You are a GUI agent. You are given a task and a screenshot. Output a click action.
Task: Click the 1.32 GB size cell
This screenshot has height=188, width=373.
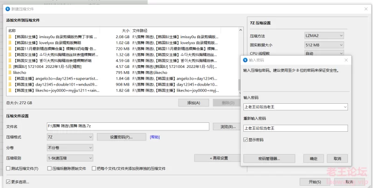(x=123, y=54)
